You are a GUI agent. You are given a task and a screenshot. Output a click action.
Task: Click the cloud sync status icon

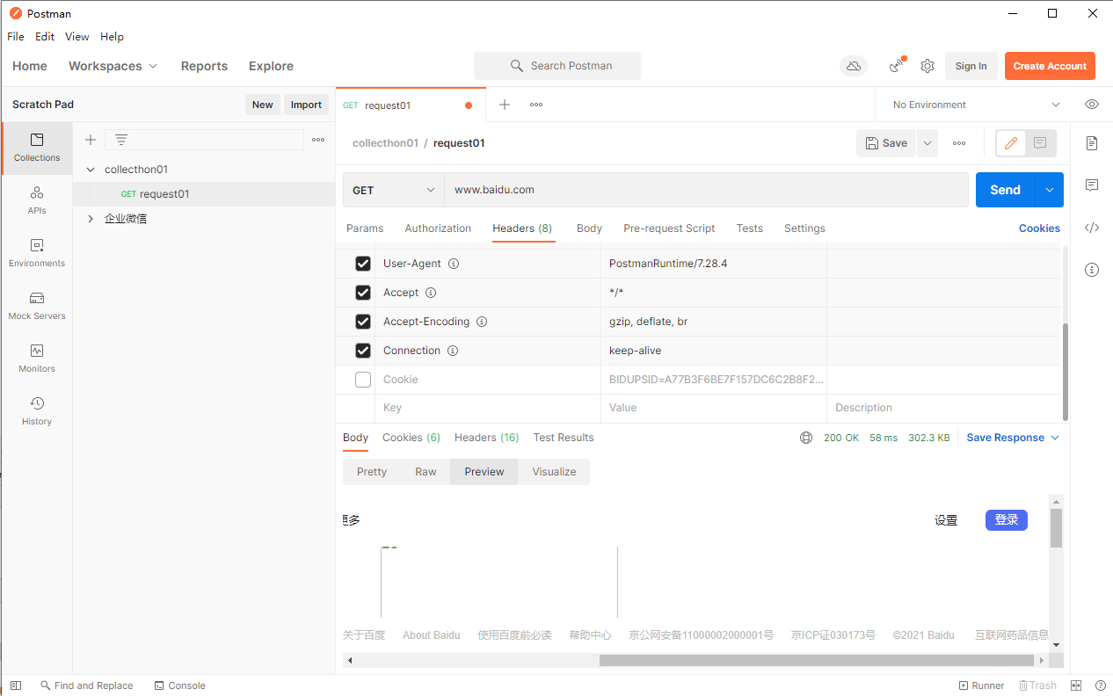click(853, 66)
